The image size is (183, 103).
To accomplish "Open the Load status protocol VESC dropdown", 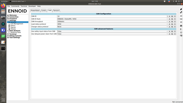I will [113, 24].
